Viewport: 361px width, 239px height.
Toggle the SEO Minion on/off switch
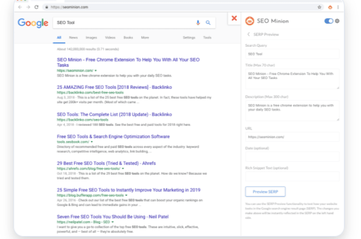(x=329, y=21)
